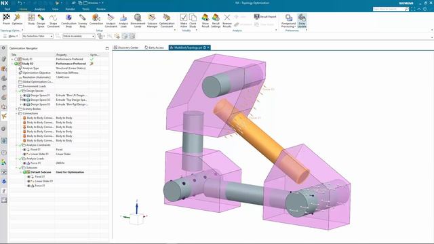Viewport: 434px width, 244px height.
Task: Click the Optimization Navigator sidebar icon
Action: (x=4, y=116)
